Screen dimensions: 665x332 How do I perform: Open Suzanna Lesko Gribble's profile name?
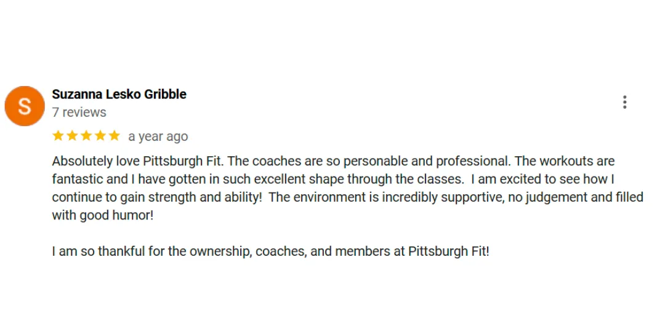pyautogui.click(x=119, y=94)
